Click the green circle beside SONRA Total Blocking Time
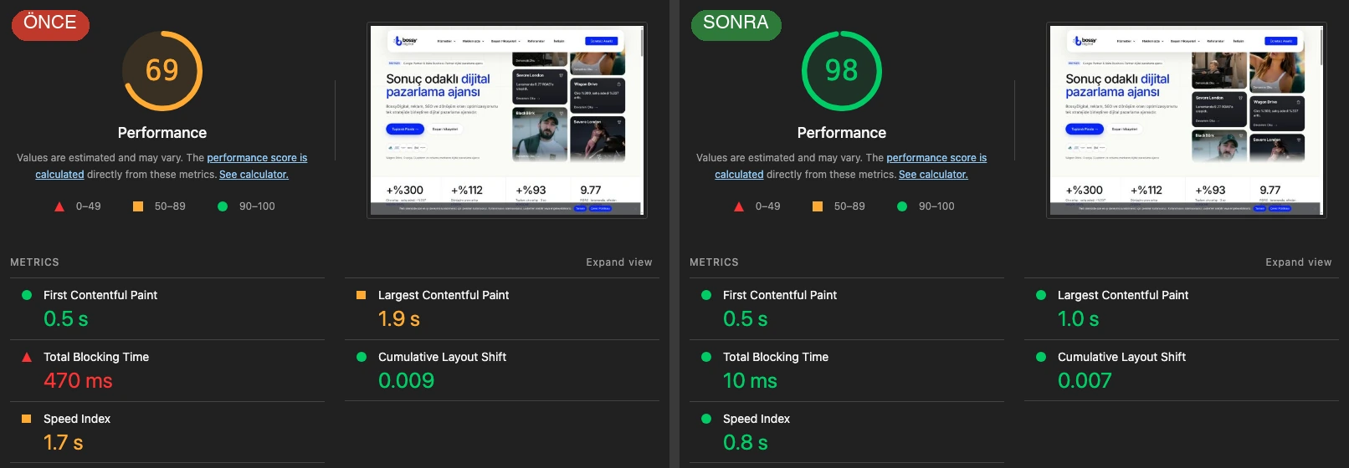 (x=706, y=357)
